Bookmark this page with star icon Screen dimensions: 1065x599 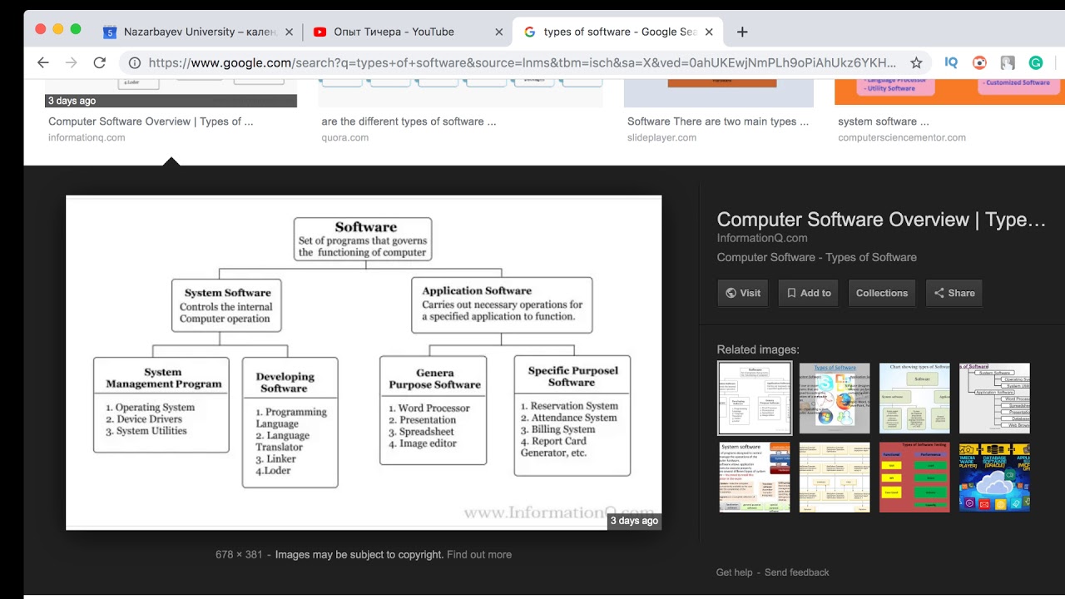[x=916, y=62]
